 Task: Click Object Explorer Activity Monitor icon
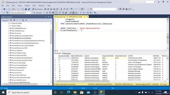tap(26, 20)
